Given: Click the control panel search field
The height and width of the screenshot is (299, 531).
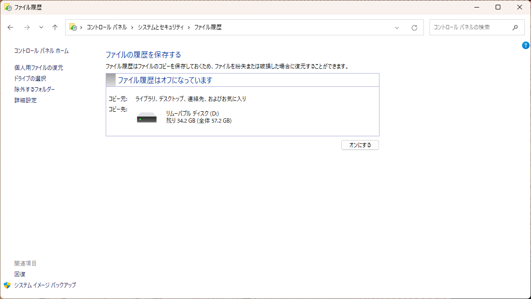Looking at the screenshot, I should tap(470, 27).
